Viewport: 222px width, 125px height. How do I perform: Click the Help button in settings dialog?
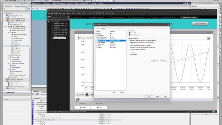165,97
